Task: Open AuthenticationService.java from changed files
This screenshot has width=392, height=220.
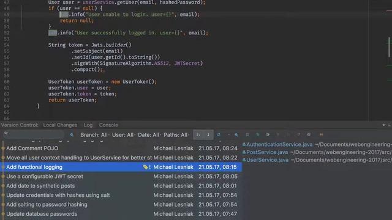Action: pyautogui.click(x=279, y=144)
